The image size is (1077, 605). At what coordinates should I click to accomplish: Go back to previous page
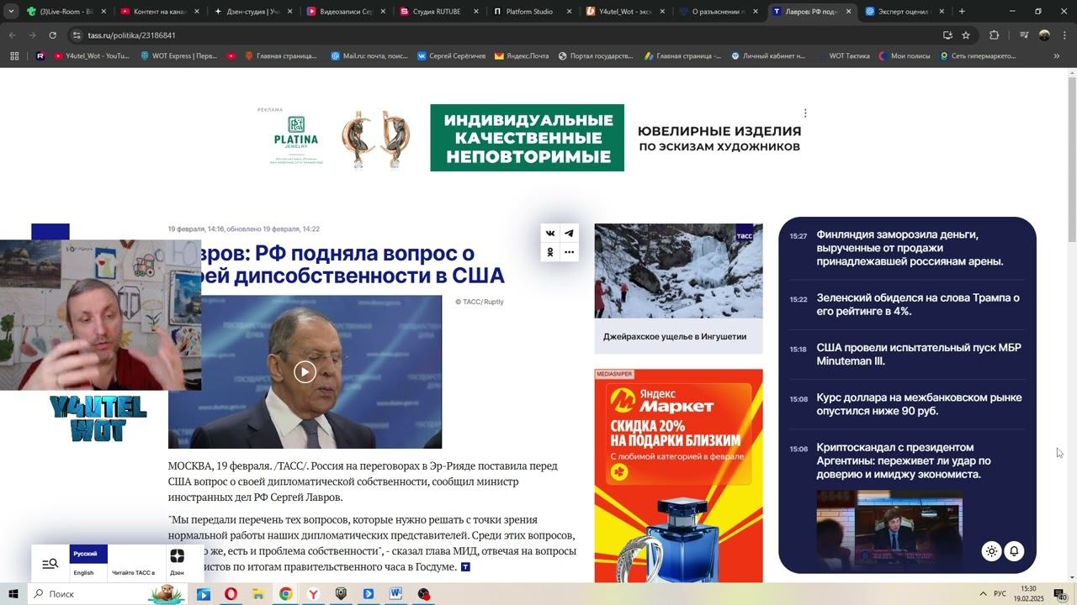point(13,35)
